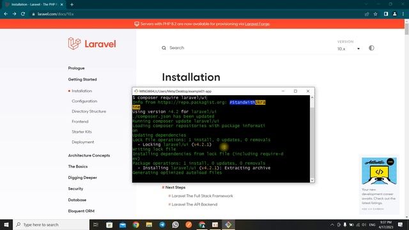Expand the Database section
The width and height of the screenshot is (409, 230).
tap(77, 200)
